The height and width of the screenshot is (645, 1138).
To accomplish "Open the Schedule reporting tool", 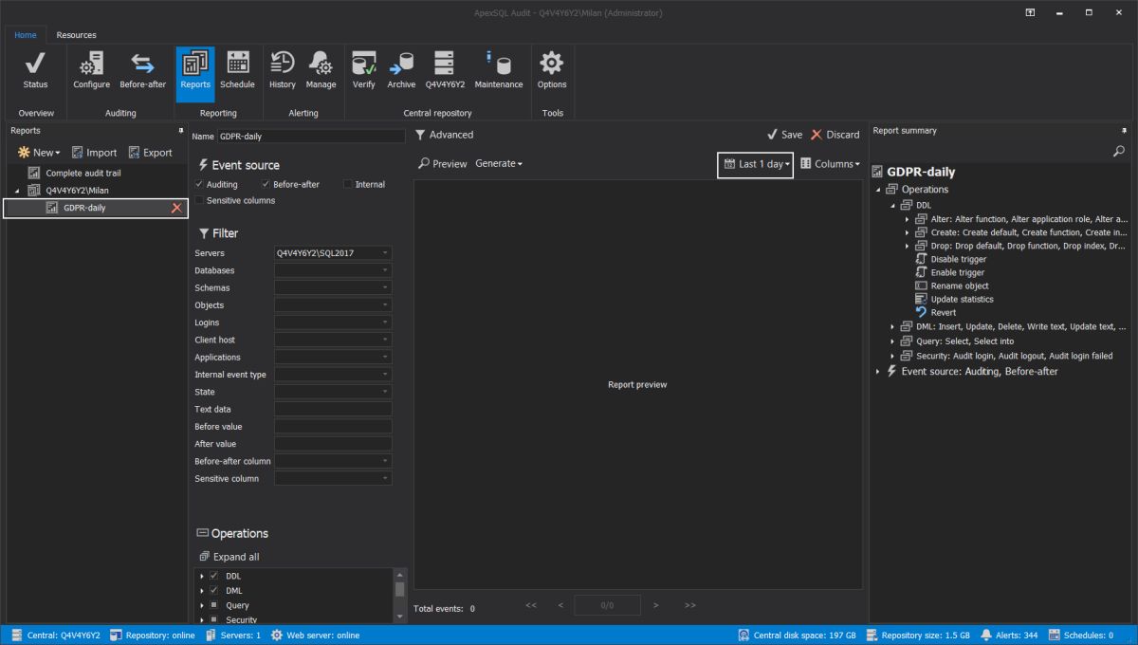I will tap(237, 71).
